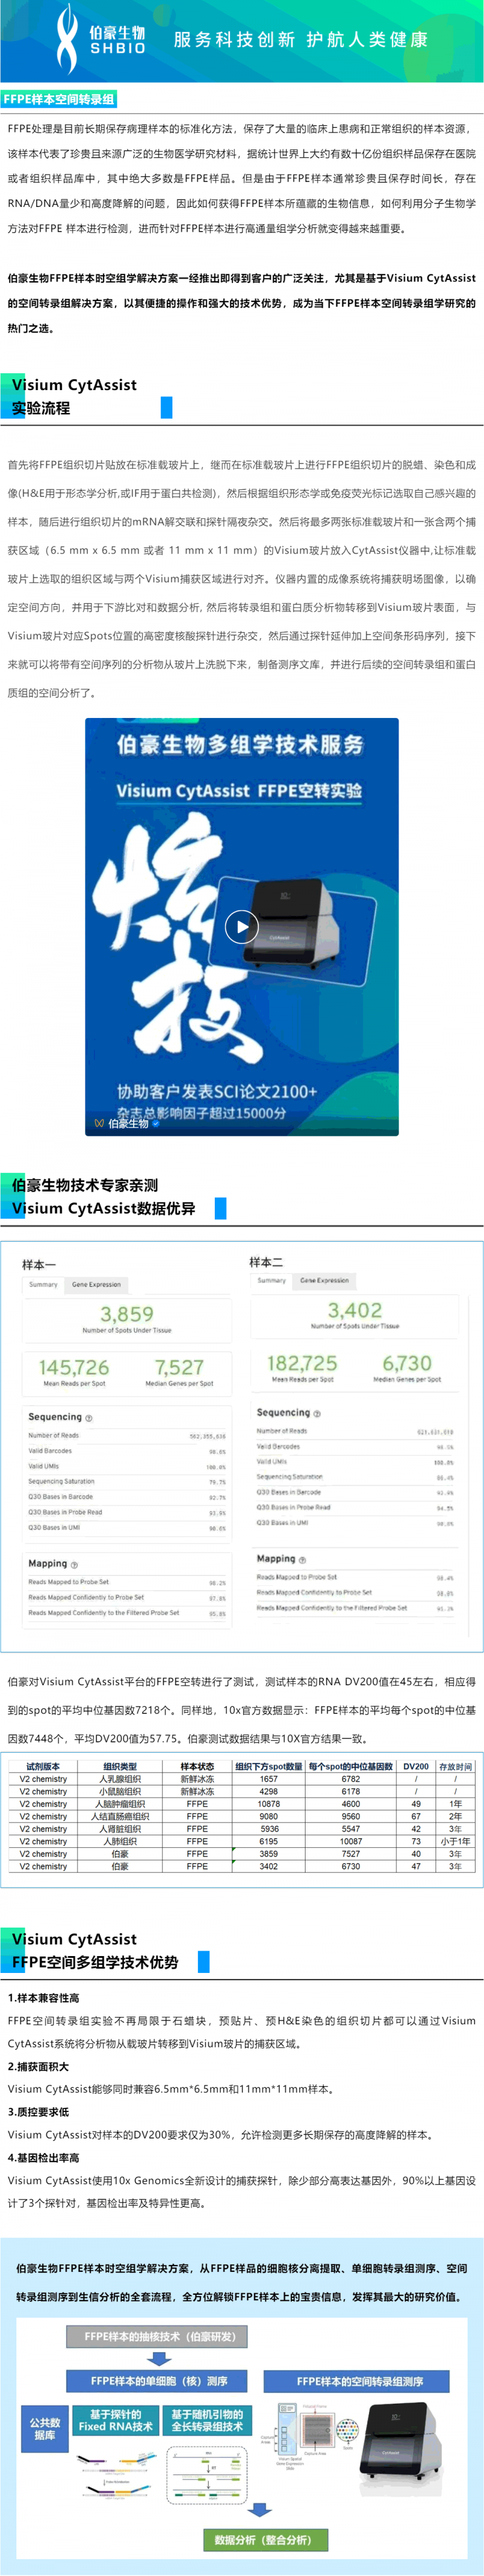Click the FFPE样本空间转录组 heading tag
Viewport: 484px width, 2576px height.
coord(59,99)
